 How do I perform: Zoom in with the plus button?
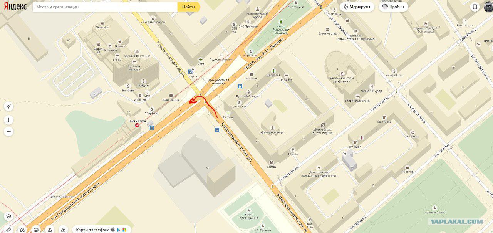pos(8,120)
